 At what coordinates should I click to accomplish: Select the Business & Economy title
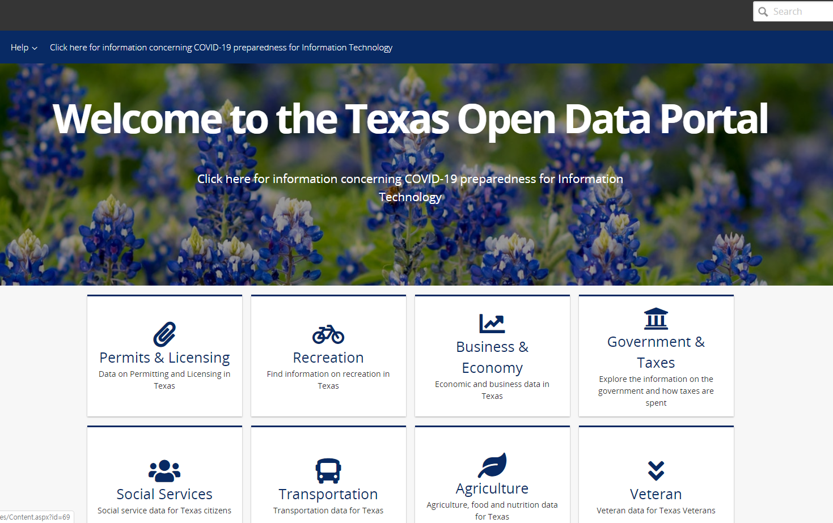[x=492, y=357]
